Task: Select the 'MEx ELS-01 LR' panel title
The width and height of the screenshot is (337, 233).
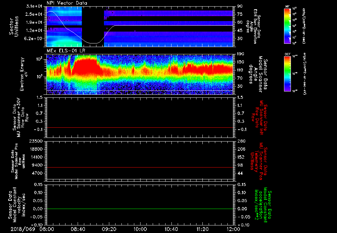Action: tap(66, 51)
